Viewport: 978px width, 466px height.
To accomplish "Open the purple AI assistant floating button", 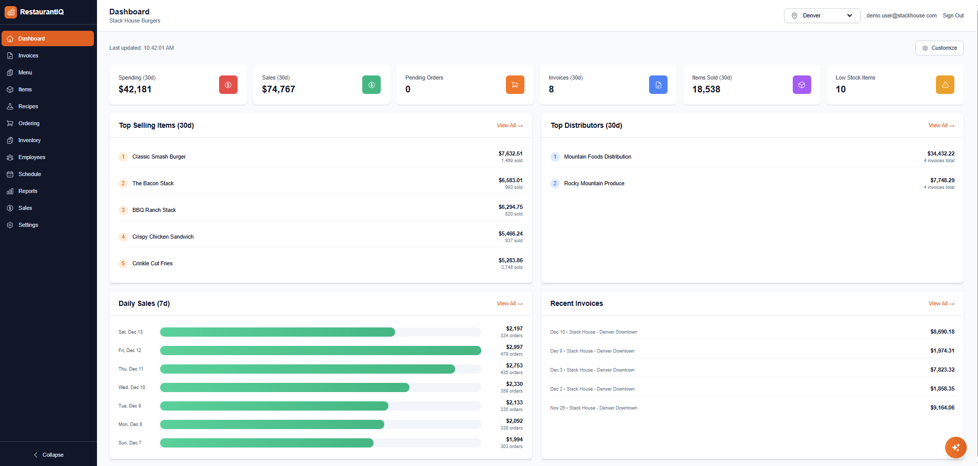I will [955, 448].
